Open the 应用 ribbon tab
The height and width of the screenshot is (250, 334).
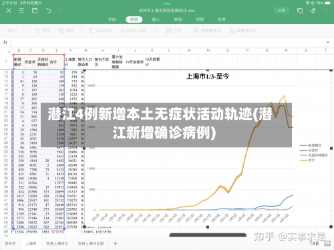click(222, 19)
